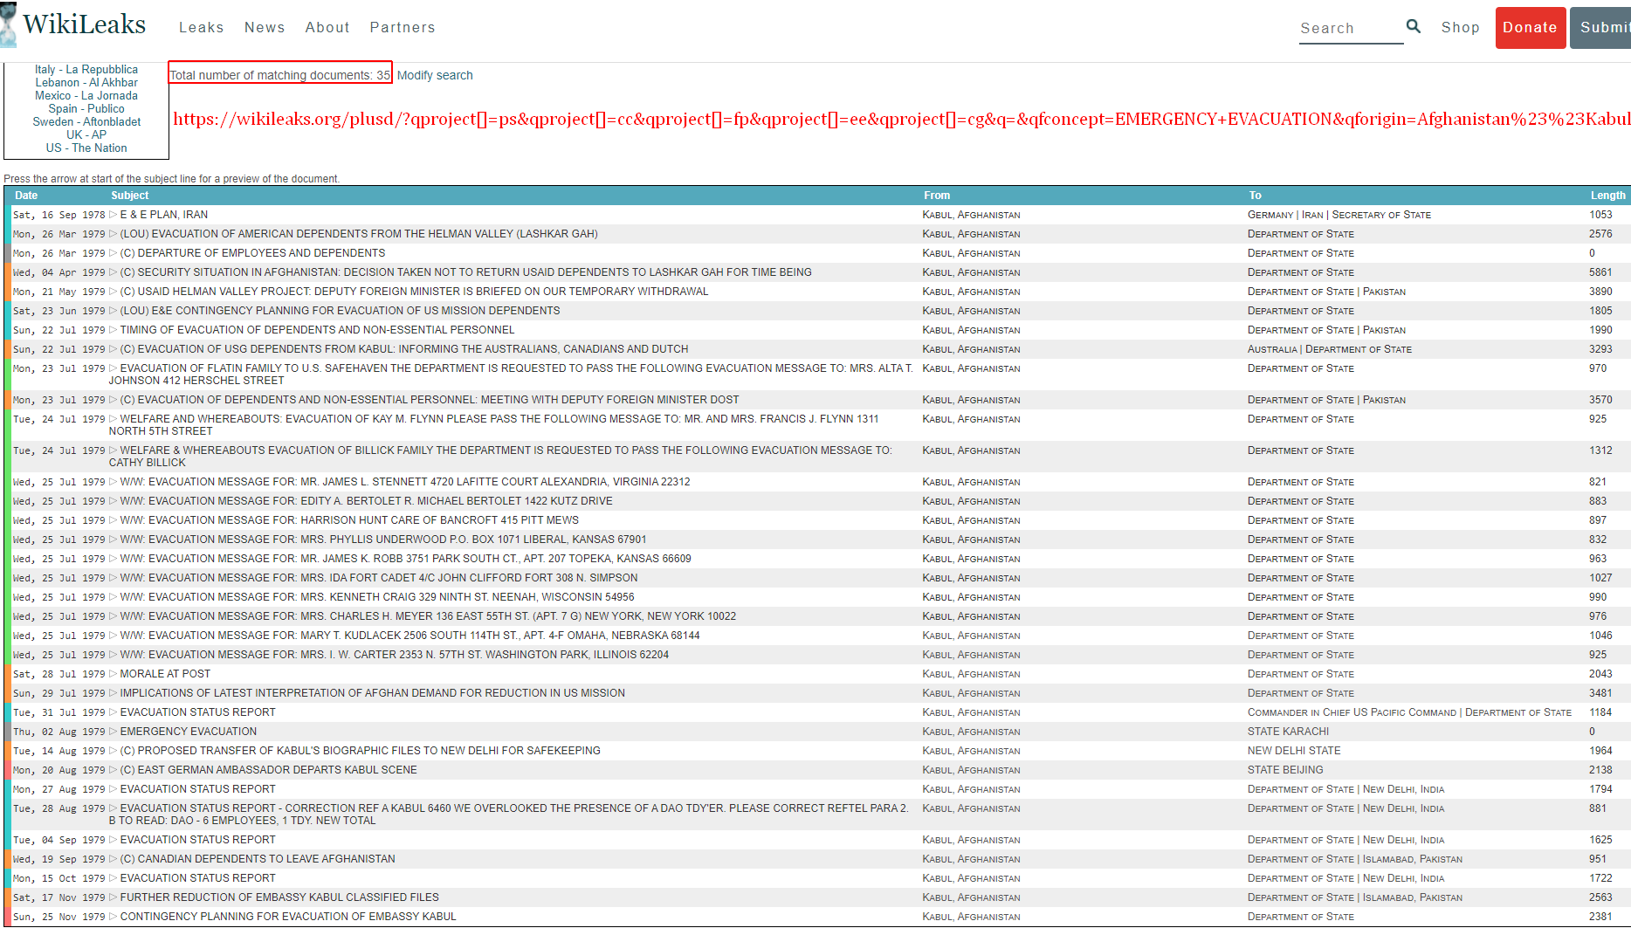
Task: Open EVACUATION STATUS REPORT dated 31 Jul 1979
Action: point(198,712)
